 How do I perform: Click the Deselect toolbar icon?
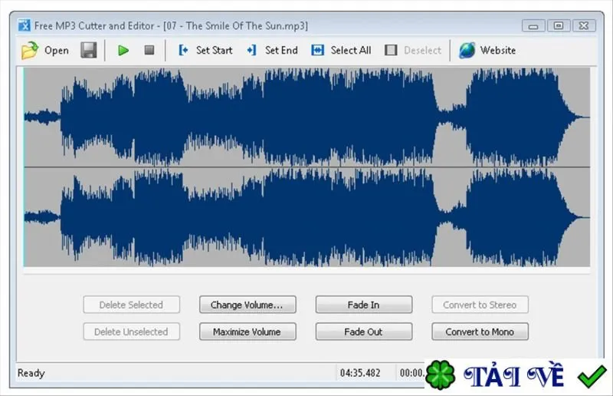[391, 50]
